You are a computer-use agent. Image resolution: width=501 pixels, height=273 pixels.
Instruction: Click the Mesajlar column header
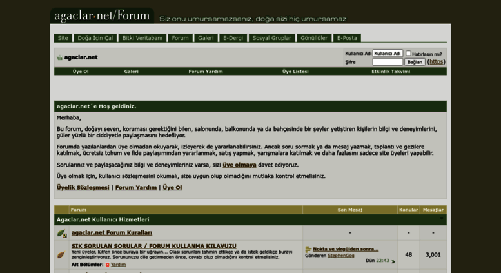[x=433, y=210]
